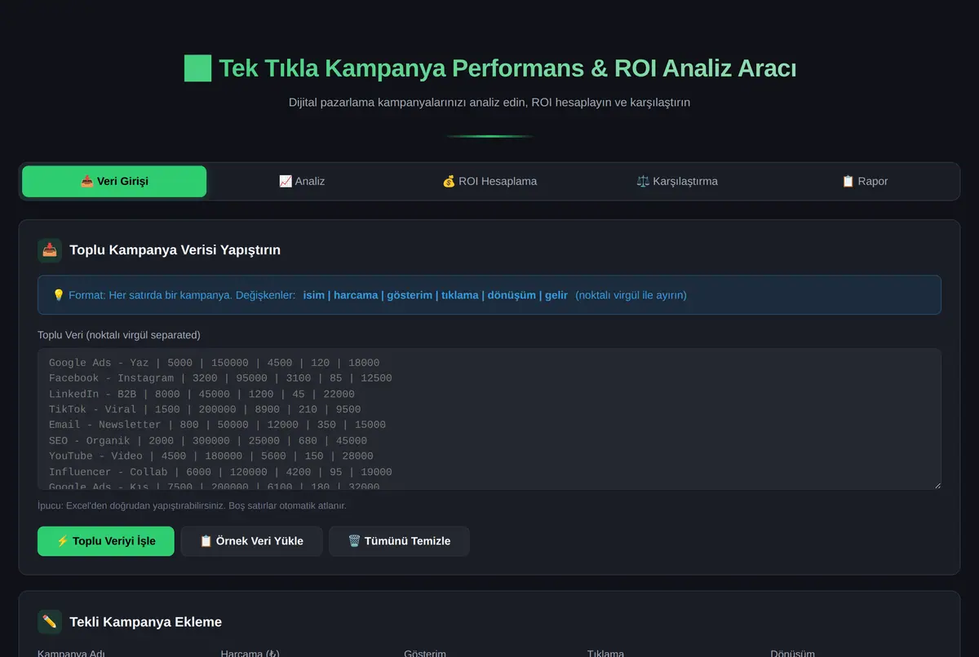The width and height of the screenshot is (979, 657).
Task: Load sample data with Örnek Veri Yükle
Action: pyautogui.click(x=251, y=541)
